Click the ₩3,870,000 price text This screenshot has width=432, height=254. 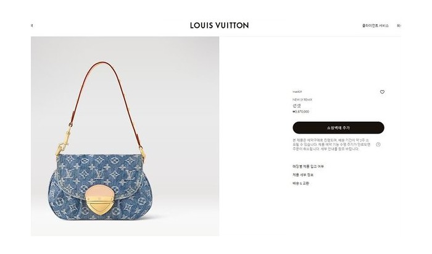pyautogui.click(x=301, y=112)
